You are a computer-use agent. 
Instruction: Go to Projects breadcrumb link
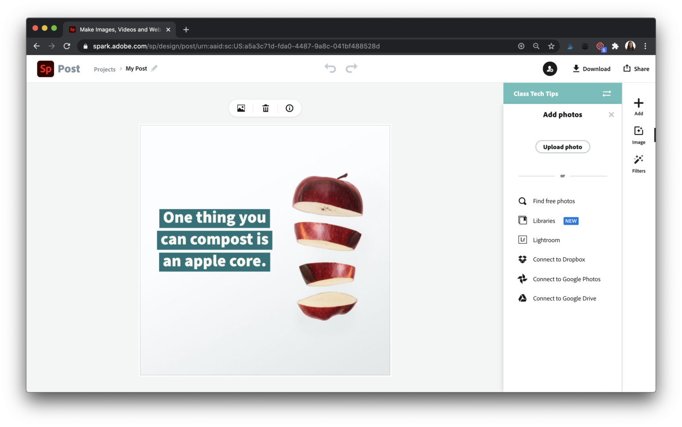pos(104,69)
